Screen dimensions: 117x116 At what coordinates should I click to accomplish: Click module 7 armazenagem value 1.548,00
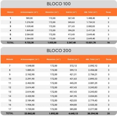coord(30,66)
